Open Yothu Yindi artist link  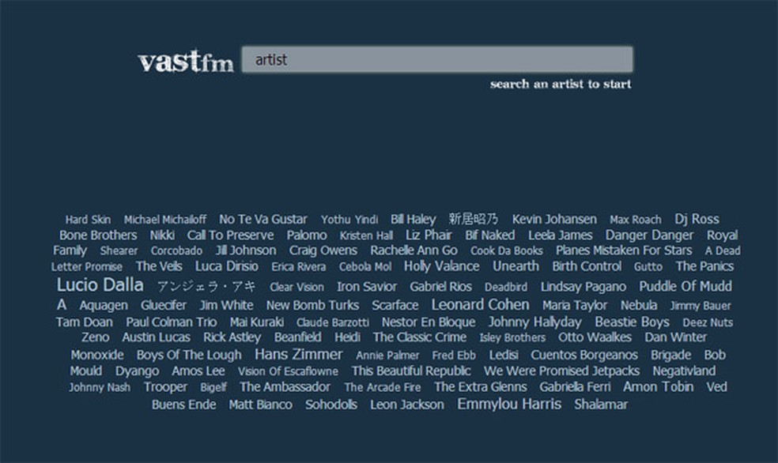[349, 220]
